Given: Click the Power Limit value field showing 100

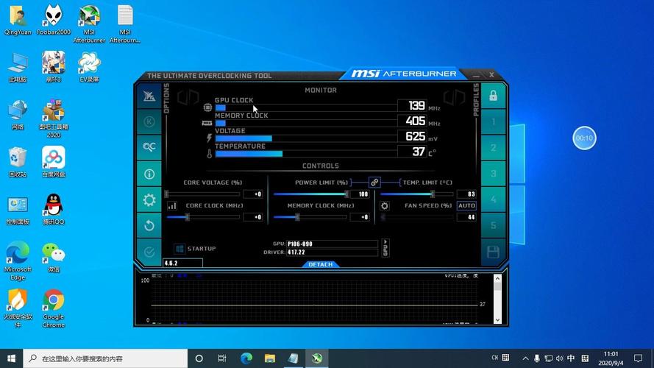Looking at the screenshot, I should [x=360, y=194].
